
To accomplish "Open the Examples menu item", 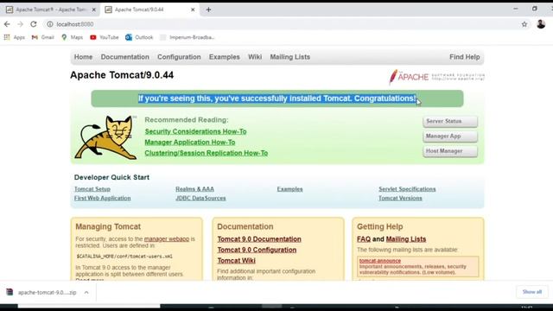I will coord(225,57).
